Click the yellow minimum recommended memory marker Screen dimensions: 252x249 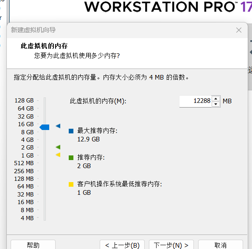tap(58, 155)
